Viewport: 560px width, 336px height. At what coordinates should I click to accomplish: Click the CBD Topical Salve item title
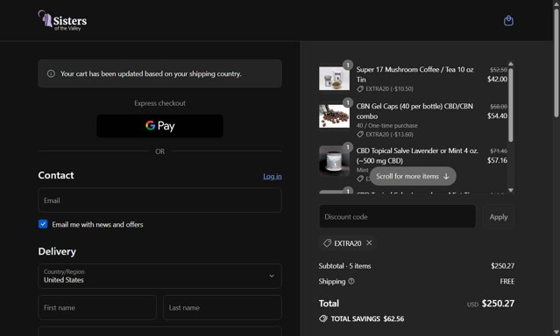pos(417,156)
